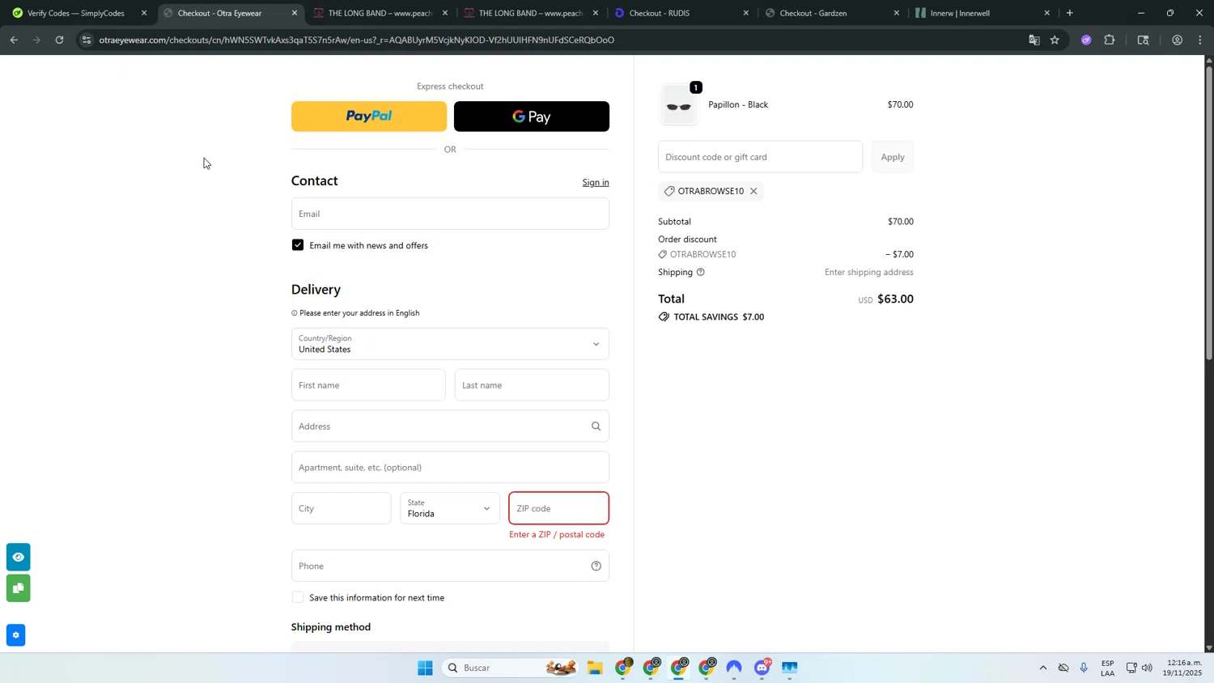
Task: Open the clock showing 12:16 a.m.
Action: (x=1182, y=668)
